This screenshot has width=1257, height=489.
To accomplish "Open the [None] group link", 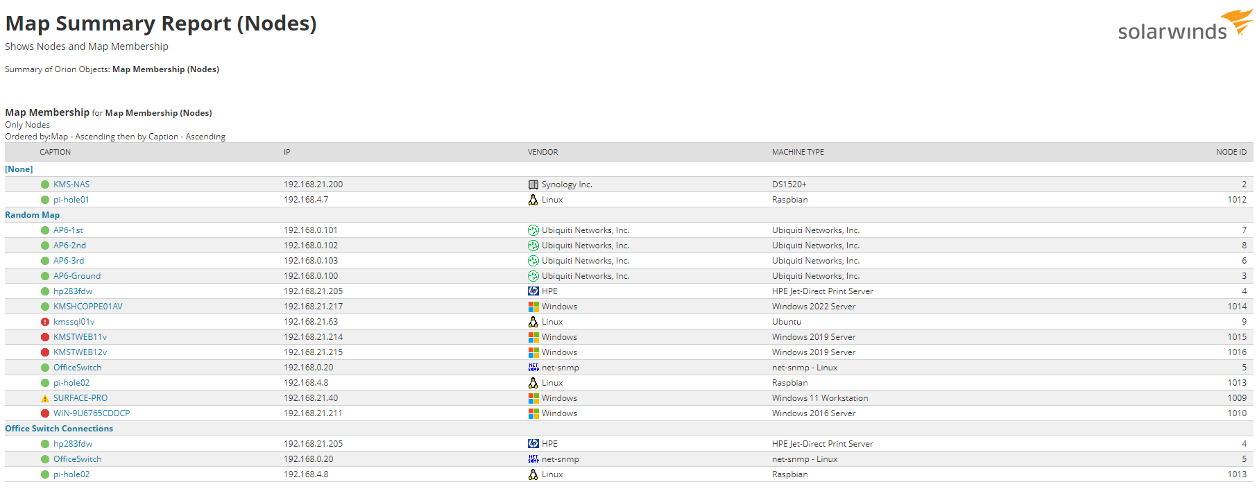I will point(19,169).
